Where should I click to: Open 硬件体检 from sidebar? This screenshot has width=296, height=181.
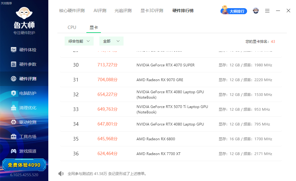(x=24, y=50)
